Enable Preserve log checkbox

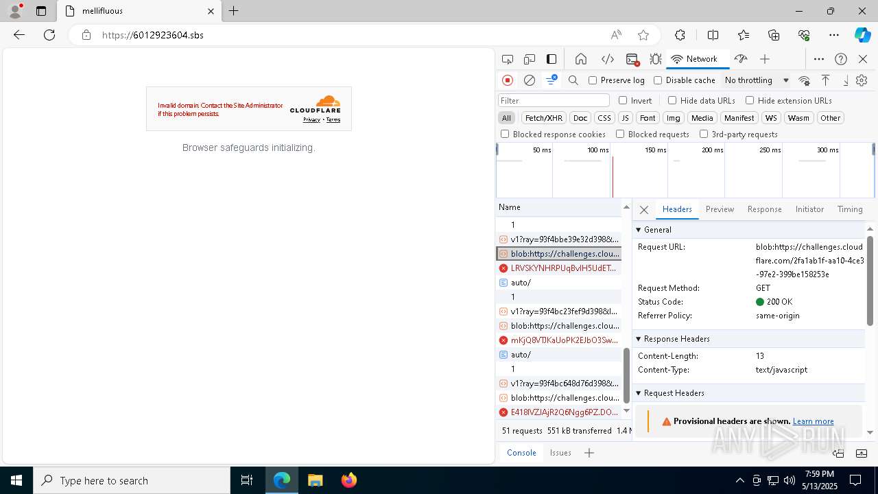pos(593,80)
